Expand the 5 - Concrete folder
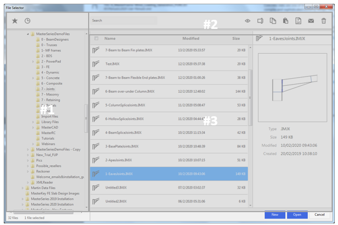Image resolution: width=338 pixels, height=225 pixels. coord(32,78)
